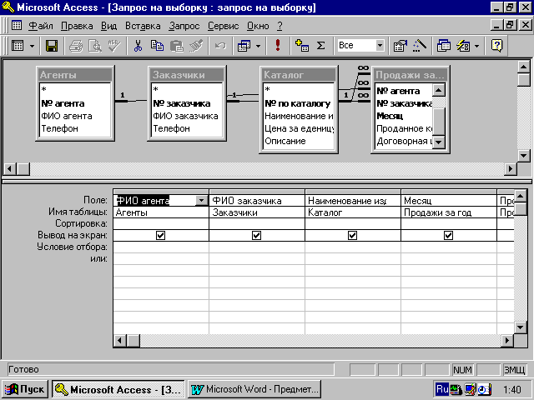Viewport: 534px width, 400px height.
Task: Select 'Месяц' in Продажи table list
Action: pyautogui.click(x=390, y=116)
